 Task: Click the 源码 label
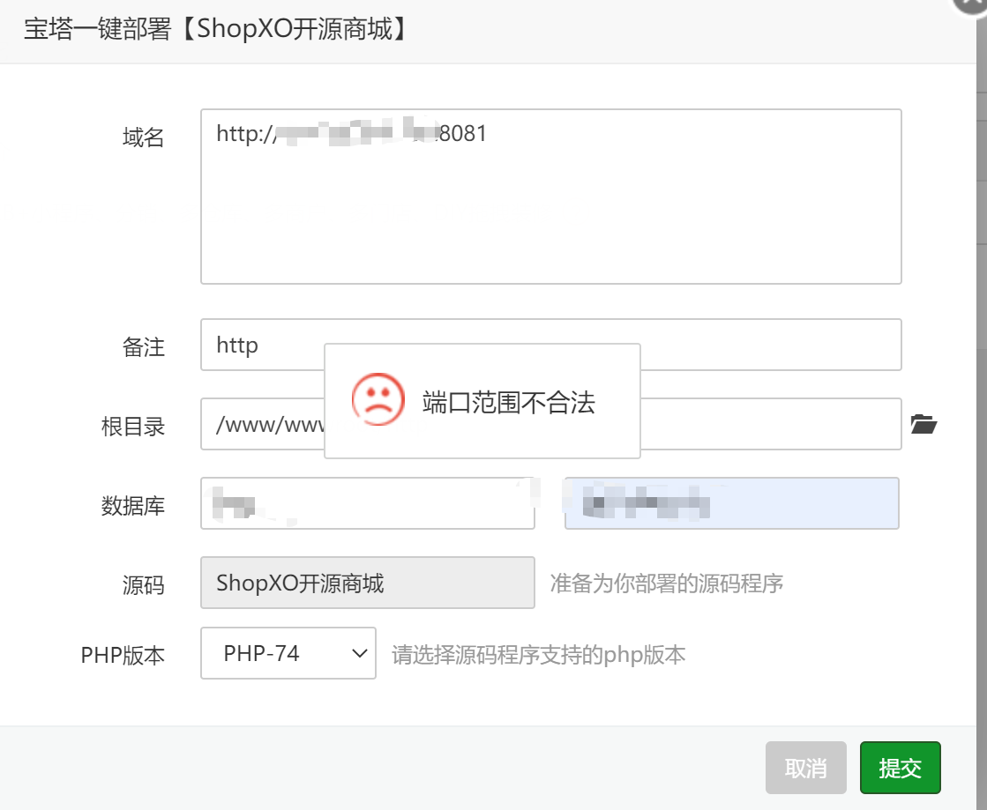coord(144,585)
